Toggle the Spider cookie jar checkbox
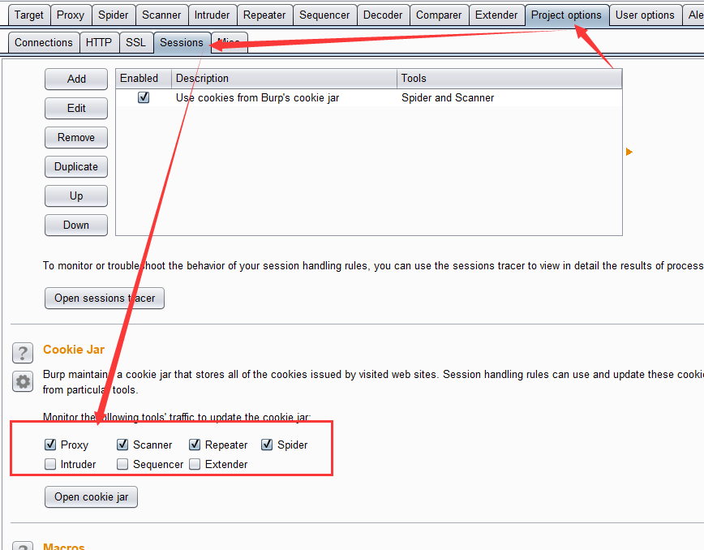 coord(267,445)
